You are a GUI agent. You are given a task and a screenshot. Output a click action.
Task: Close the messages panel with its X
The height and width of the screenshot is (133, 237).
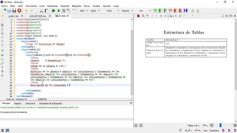tap(131, 103)
